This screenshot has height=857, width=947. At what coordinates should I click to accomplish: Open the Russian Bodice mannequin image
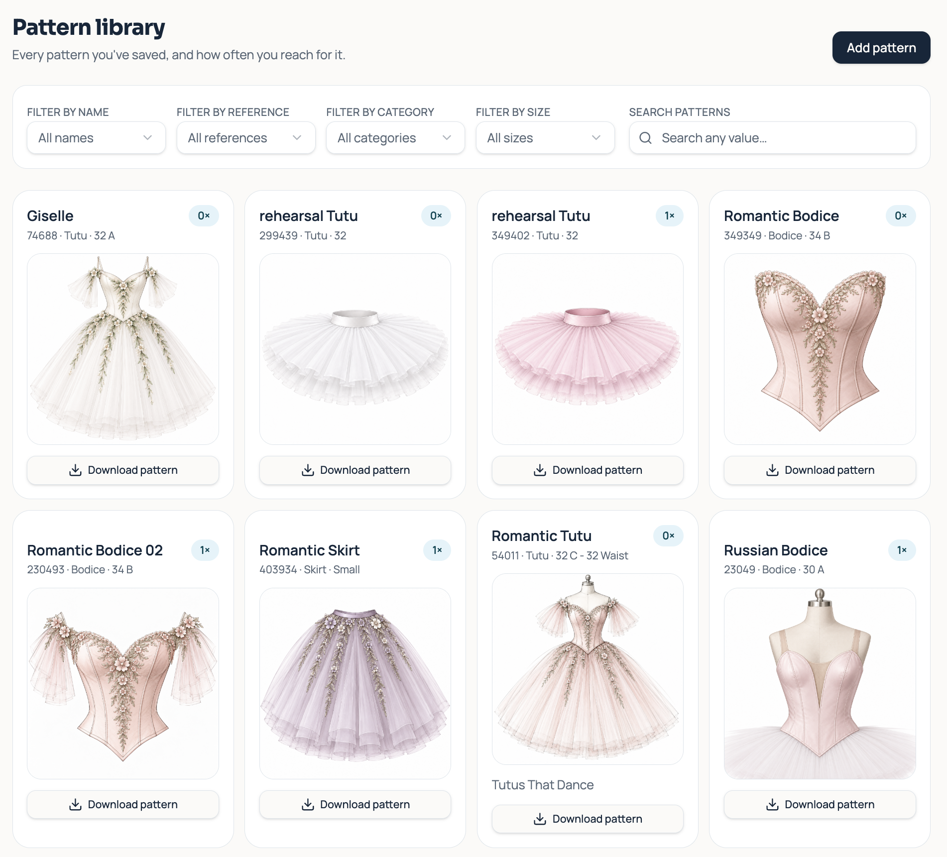point(820,683)
